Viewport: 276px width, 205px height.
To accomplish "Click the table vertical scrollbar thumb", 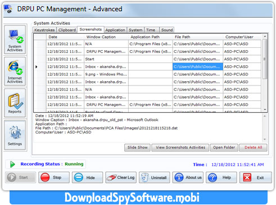I will [x=265, y=59].
